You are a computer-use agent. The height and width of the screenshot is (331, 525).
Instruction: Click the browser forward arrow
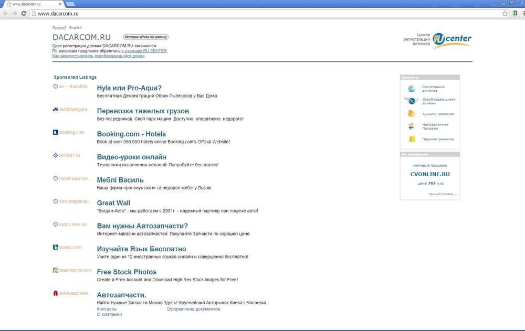point(14,14)
